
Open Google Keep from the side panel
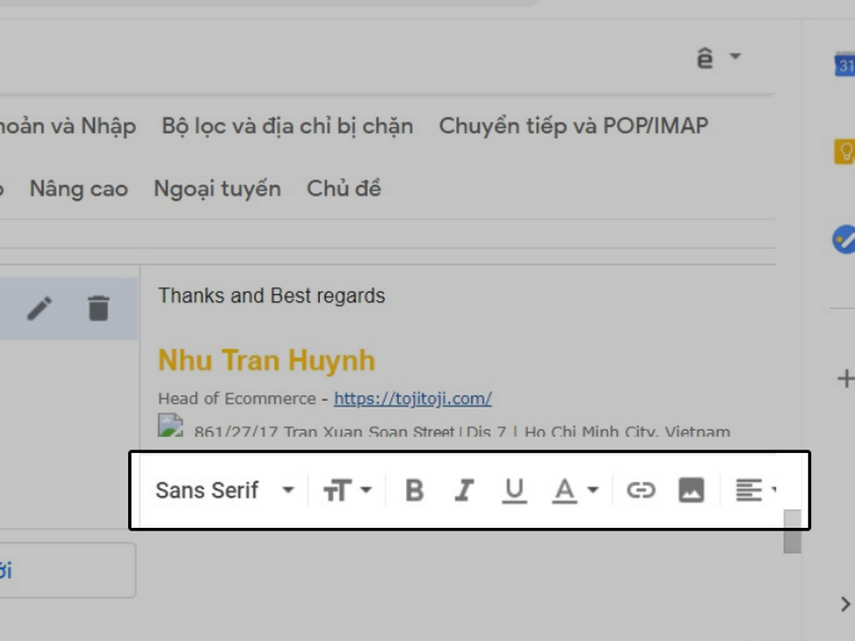coord(844,151)
